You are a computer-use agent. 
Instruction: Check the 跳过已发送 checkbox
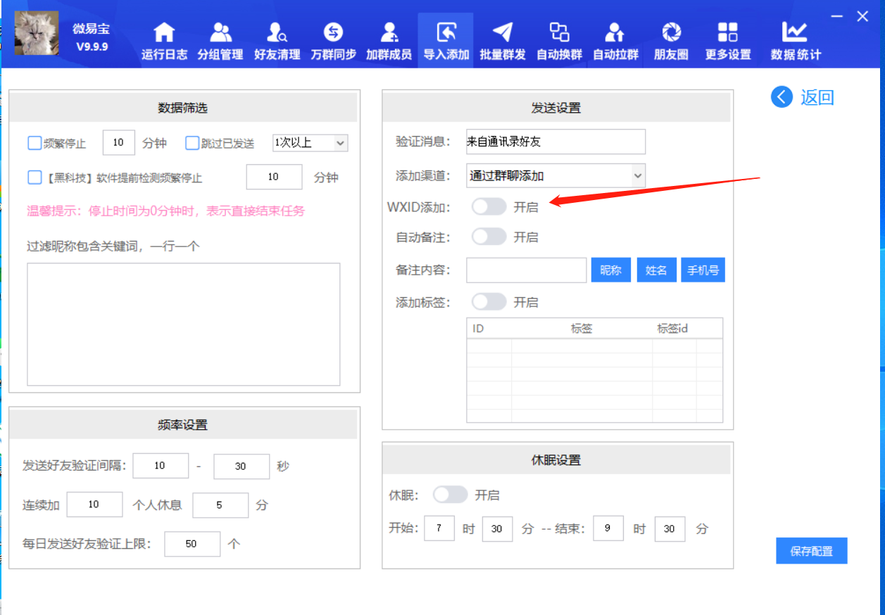(x=192, y=143)
